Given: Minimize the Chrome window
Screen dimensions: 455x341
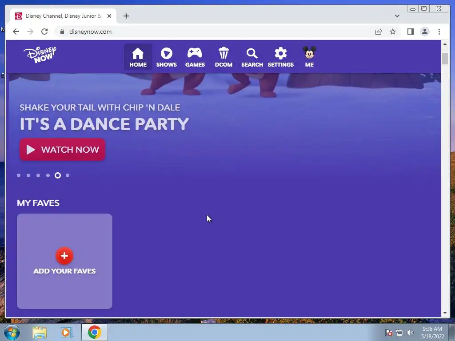Looking at the screenshot, I should [x=413, y=9].
